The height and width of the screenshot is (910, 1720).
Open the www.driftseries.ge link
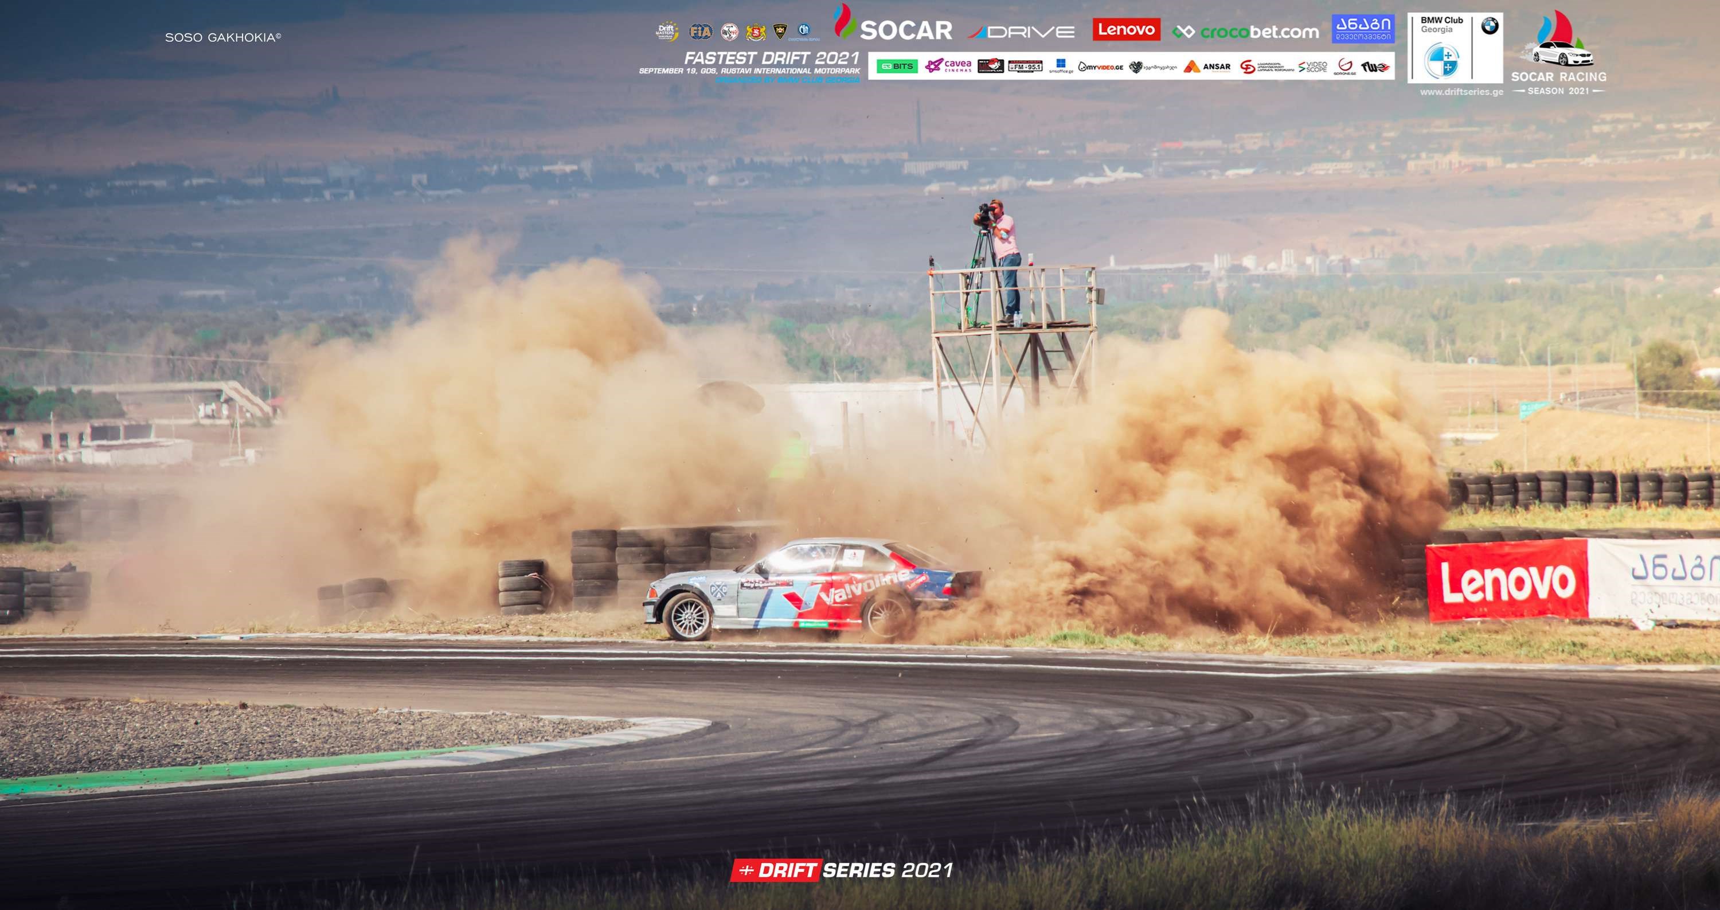pyautogui.click(x=1461, y=92)
